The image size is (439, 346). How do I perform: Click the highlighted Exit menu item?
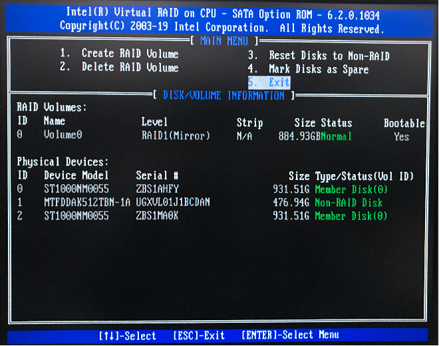point(269,83)
